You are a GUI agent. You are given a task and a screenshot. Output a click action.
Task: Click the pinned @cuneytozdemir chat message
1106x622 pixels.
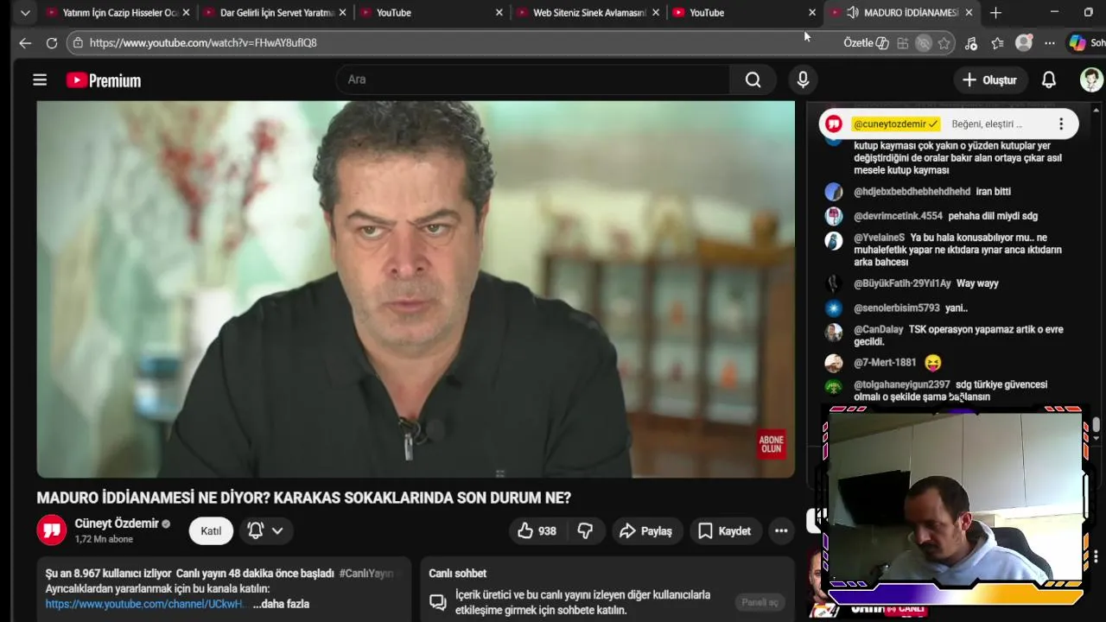(948, 124)
